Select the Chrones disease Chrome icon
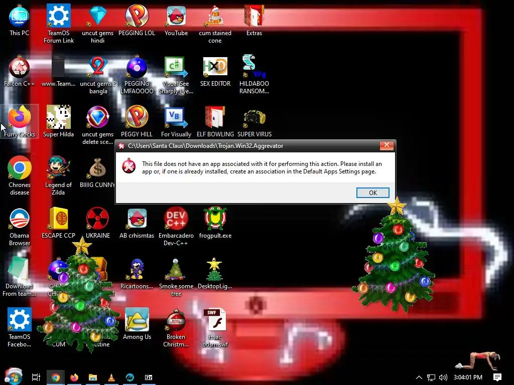The image size is (514, 385). coord(19,176)
